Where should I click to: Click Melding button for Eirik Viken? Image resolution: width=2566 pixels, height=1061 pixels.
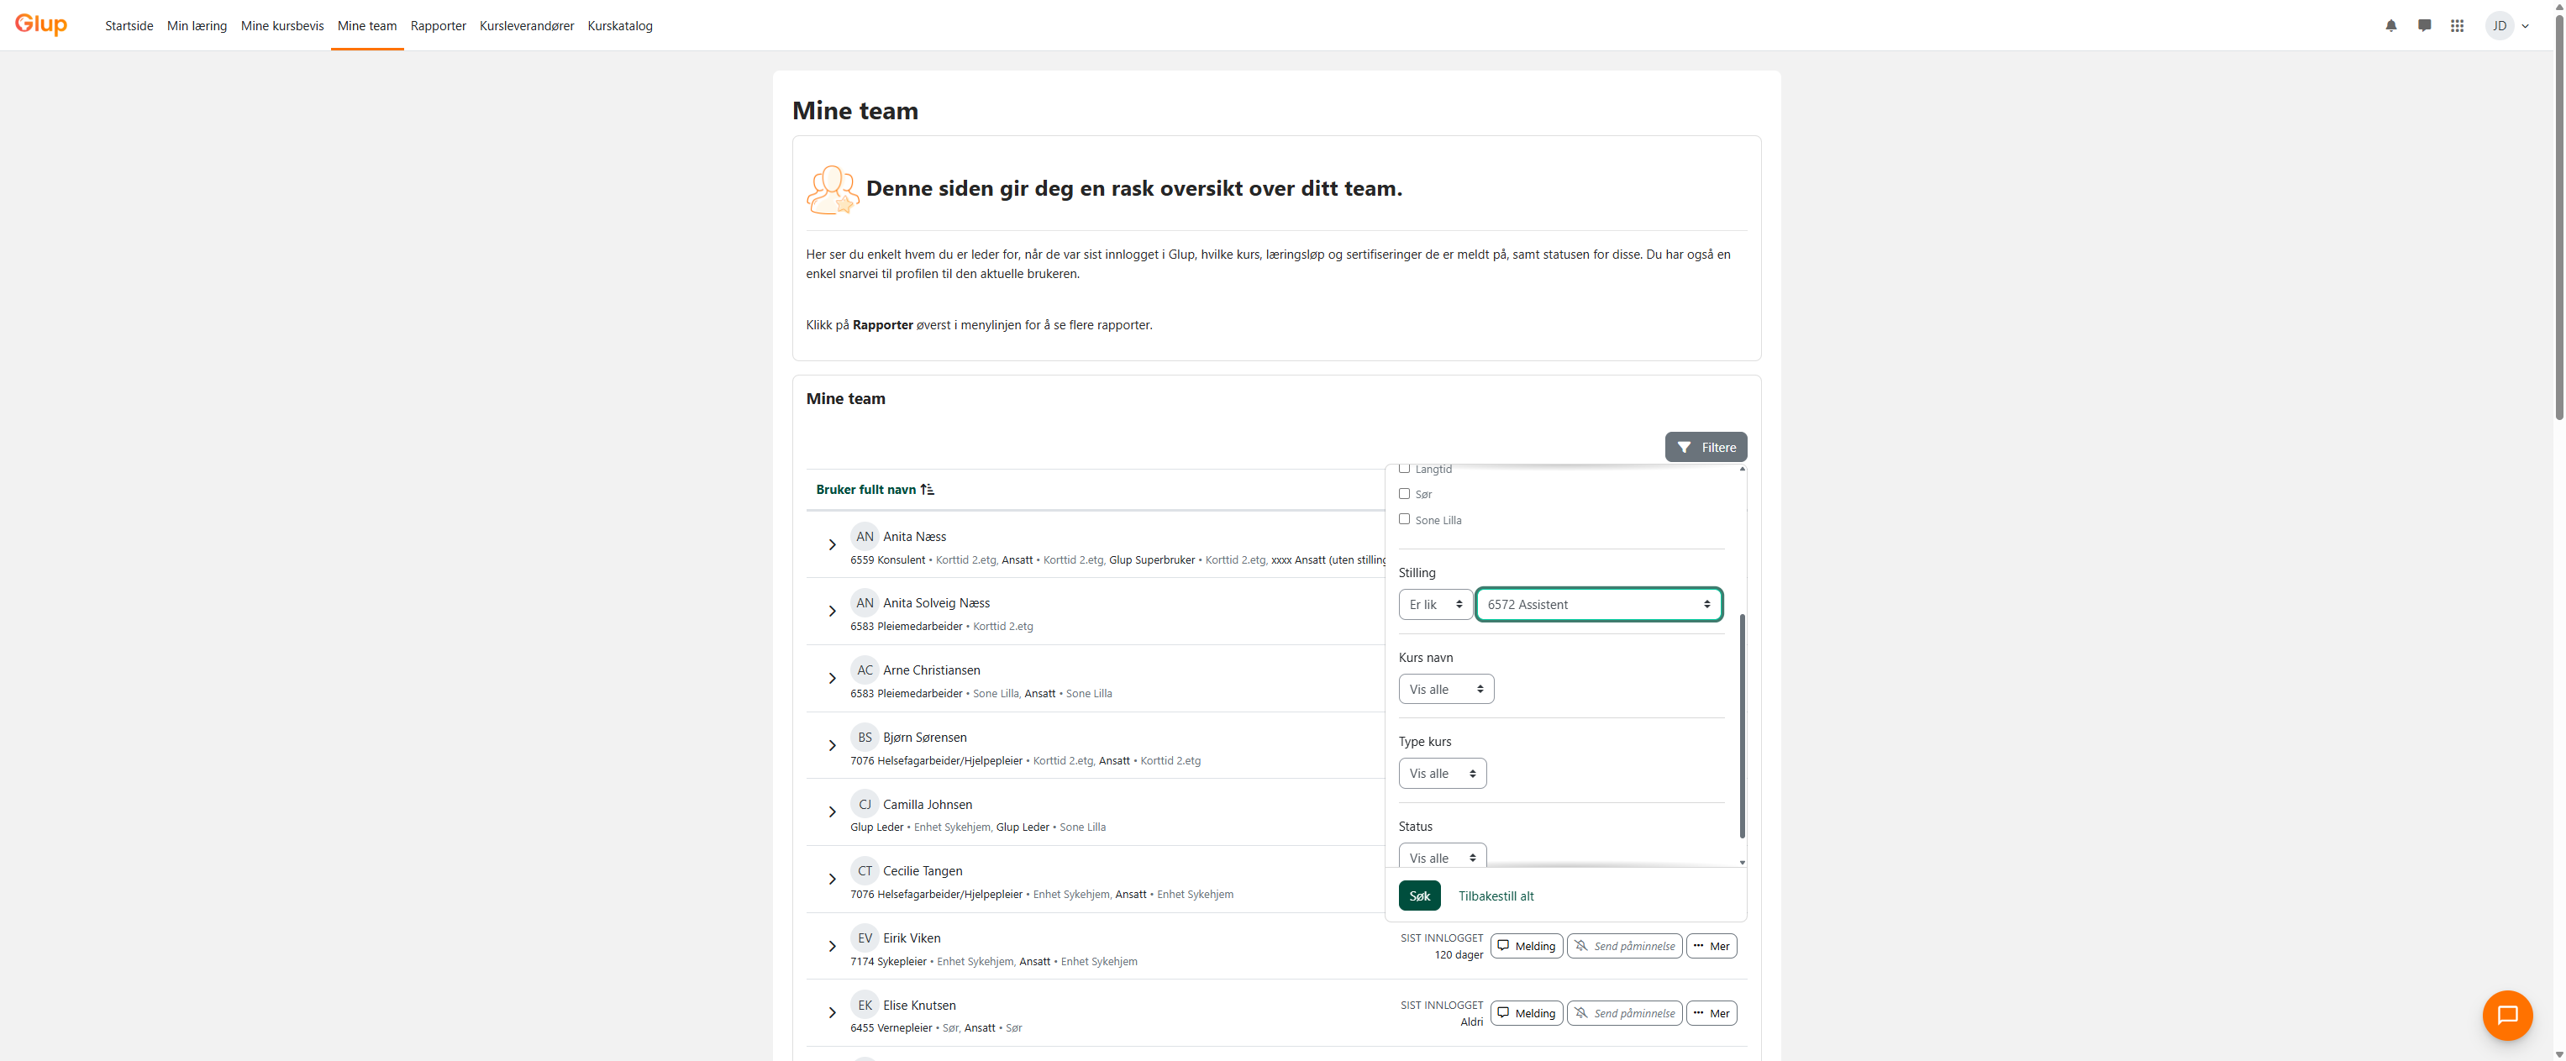(1526, 947)
